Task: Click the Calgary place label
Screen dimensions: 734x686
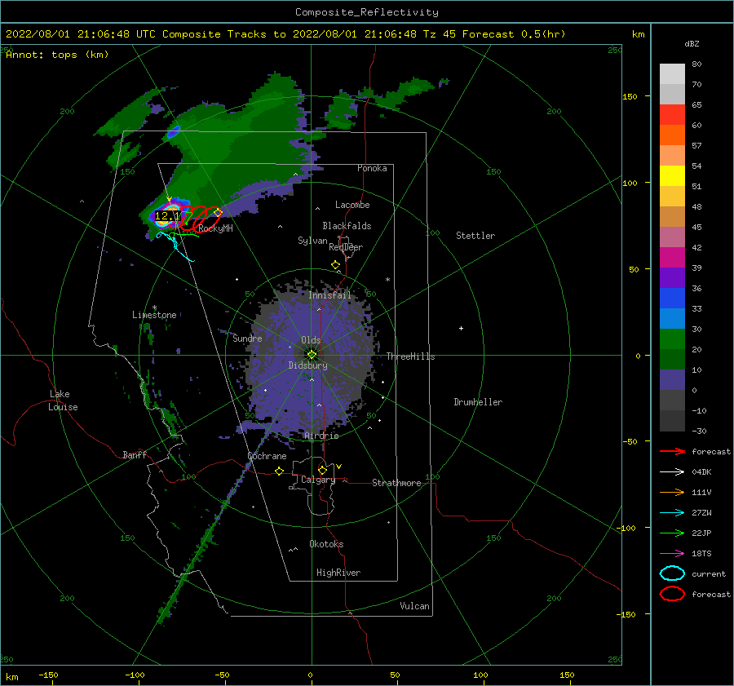Action: [318, 480]
